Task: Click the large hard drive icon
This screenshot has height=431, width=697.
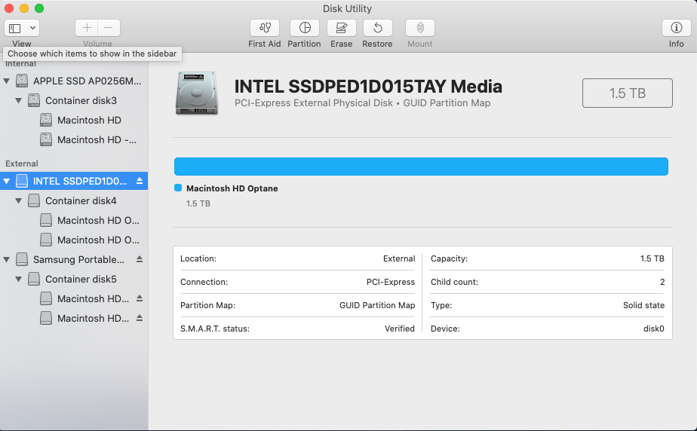Action: click(x=196, y=93)
